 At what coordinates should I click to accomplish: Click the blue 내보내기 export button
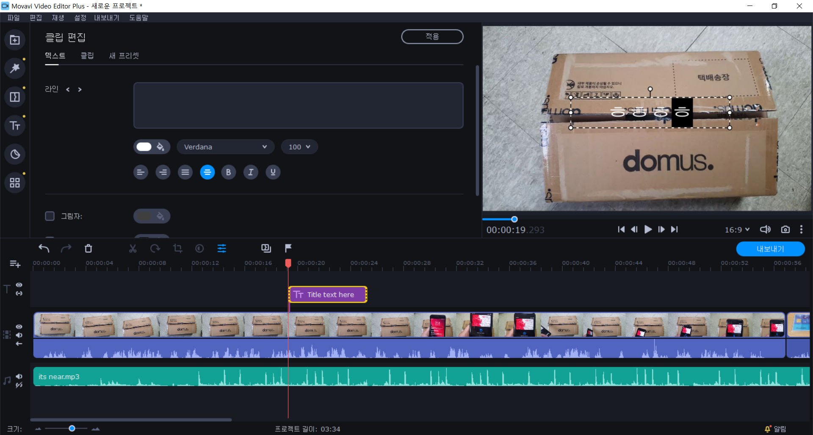[x=771, y=249]
